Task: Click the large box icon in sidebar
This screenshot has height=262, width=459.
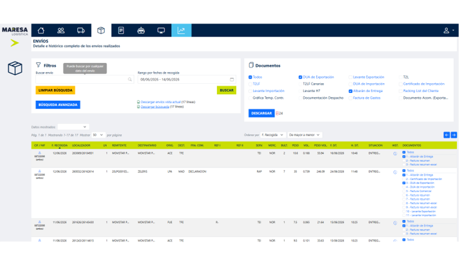Action: 15,68
